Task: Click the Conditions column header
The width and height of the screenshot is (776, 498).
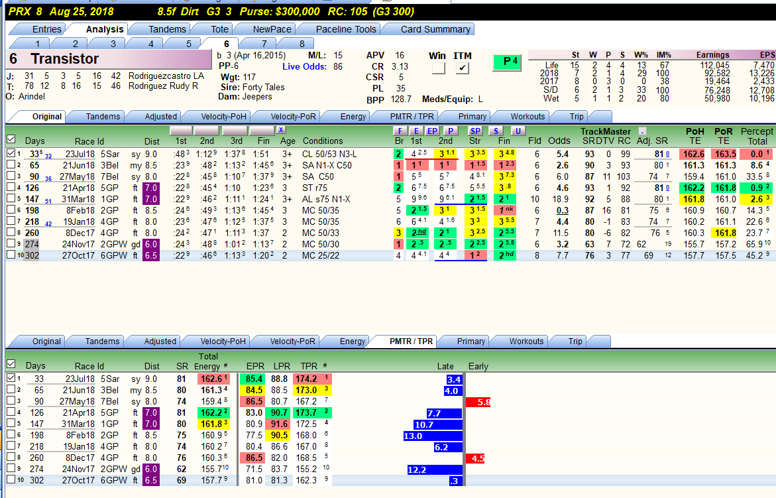Action: pyautogui.click(x=323, y=141)
